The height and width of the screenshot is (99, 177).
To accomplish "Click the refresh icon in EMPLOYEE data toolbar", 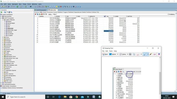I will [38, 14].
